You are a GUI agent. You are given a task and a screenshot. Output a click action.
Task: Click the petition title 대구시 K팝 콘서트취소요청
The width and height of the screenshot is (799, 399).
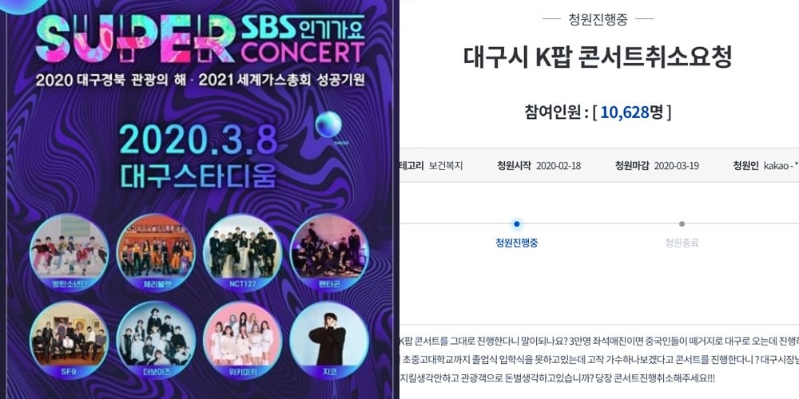tap(598, 57)
